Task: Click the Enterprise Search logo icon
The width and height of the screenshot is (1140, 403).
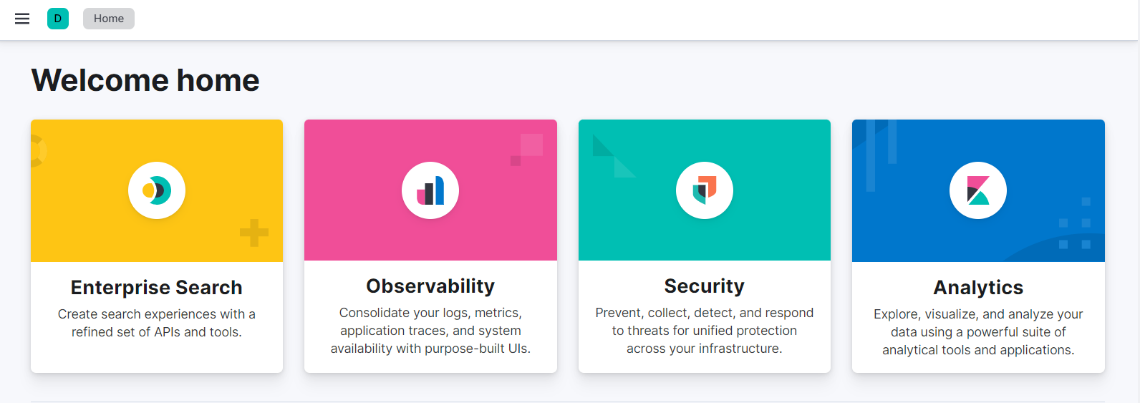Action: (x=157, y=190)
